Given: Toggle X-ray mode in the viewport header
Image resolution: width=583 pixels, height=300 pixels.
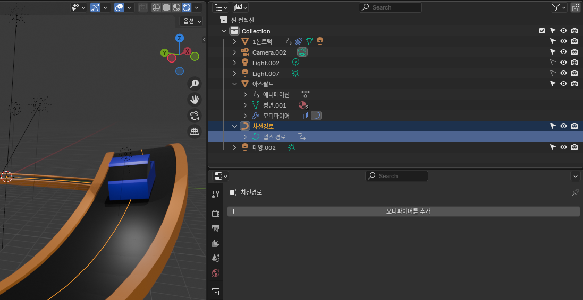Looking at the screenshot, I should [142, 7].
